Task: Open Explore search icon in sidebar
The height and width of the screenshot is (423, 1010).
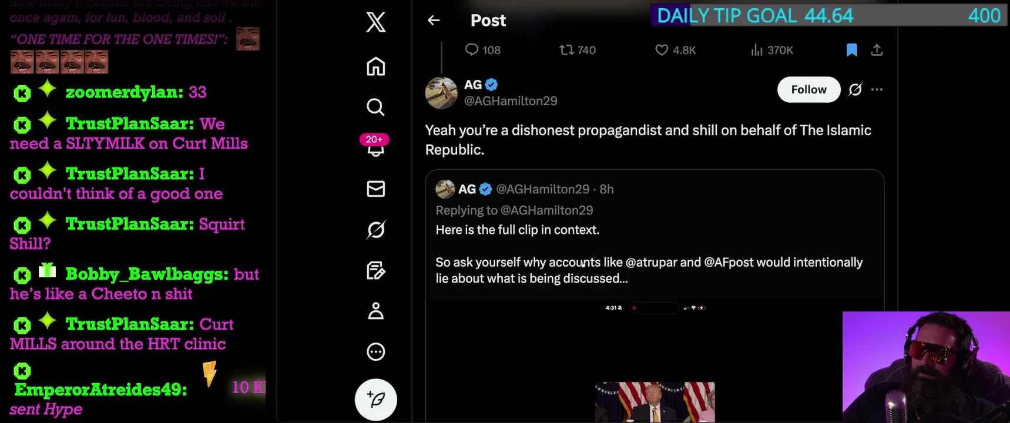Action: [376, 107]
